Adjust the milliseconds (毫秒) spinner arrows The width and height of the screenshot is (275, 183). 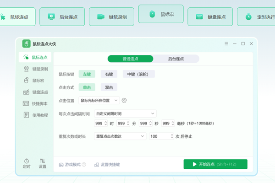click(x=173, y=123)
